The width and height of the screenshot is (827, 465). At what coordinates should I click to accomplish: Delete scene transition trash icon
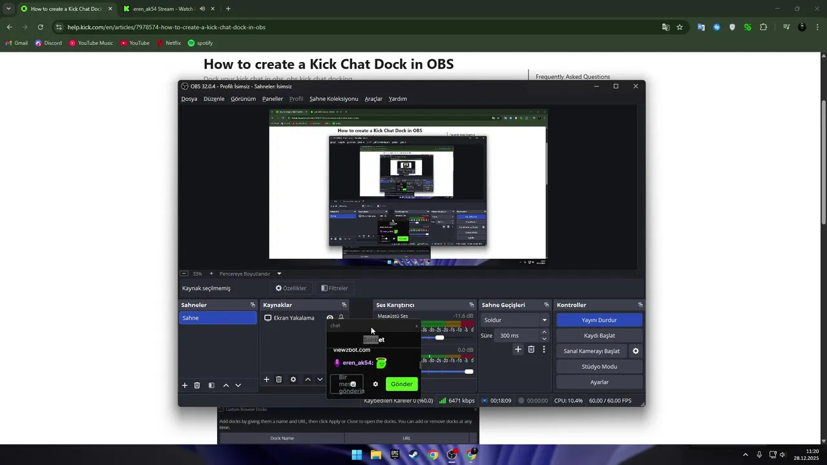pos(531,349)
